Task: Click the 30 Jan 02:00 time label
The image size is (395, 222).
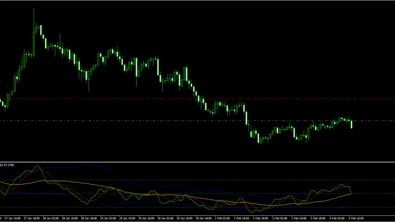Action: coord(166,218)
